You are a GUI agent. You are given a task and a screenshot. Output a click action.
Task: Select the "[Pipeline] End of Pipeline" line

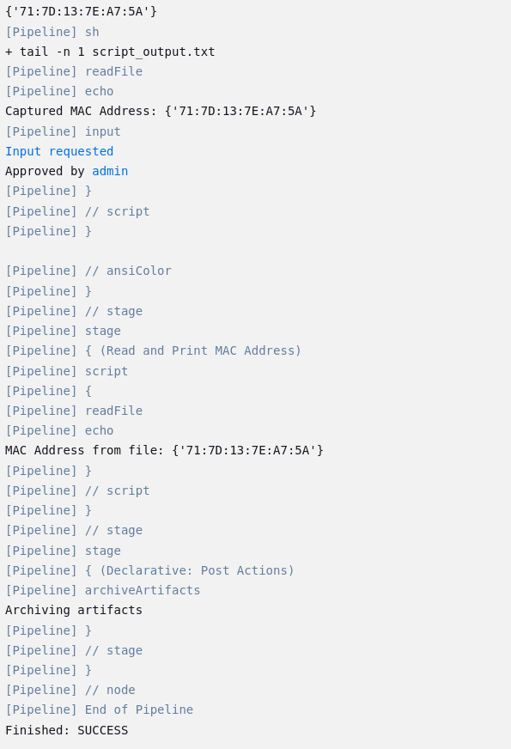click(x=99, y=709)
